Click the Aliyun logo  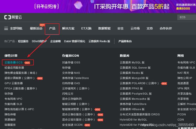tap(13, 17)
